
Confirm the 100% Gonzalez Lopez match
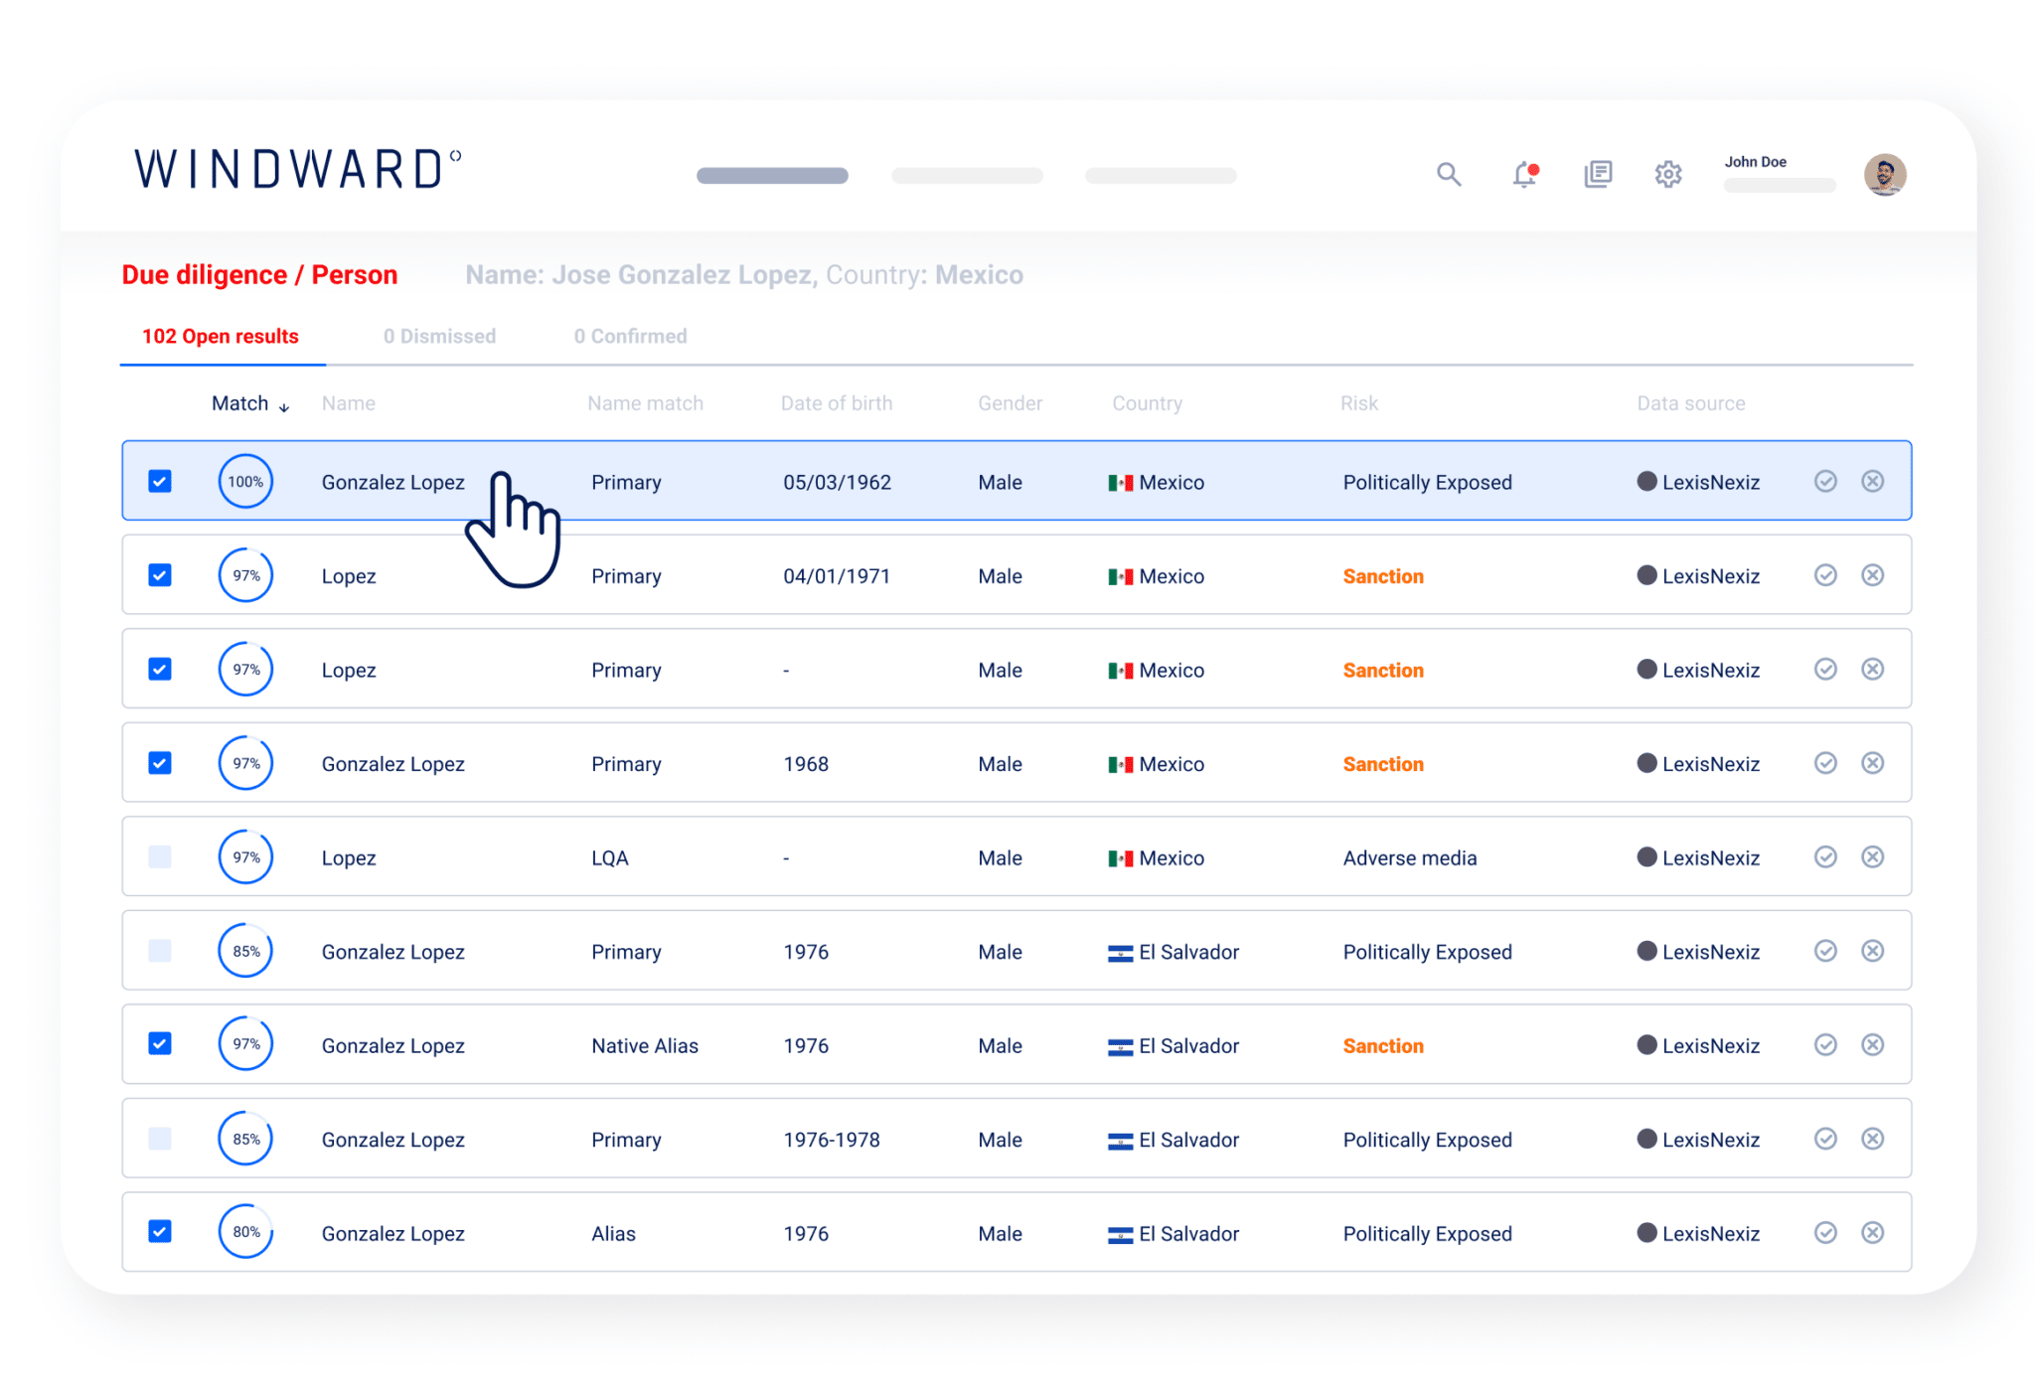point(1824,482)
